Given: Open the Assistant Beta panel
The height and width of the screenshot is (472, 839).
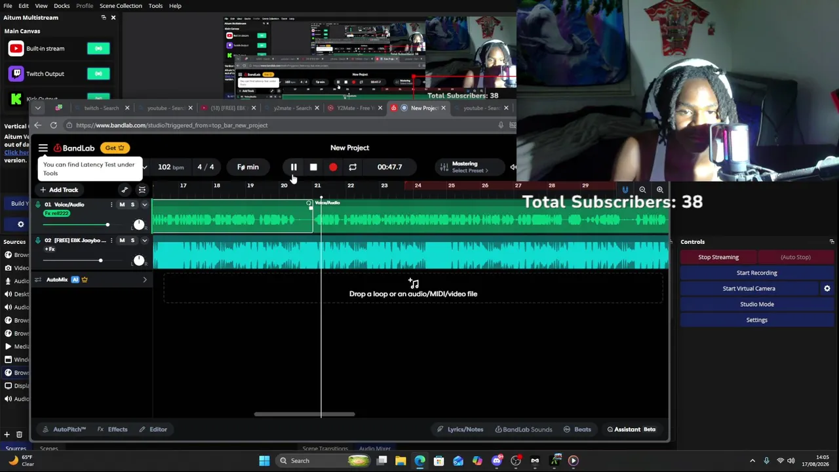Looking at the screenshot, I should 631,429.
